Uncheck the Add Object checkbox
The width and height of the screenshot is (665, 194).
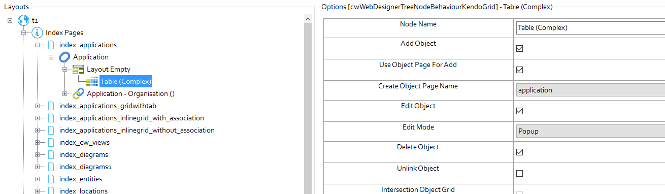coord(519,49)
